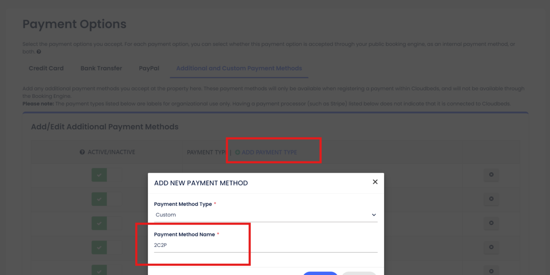Select the PayPal tab

pyautogui.click(x=149, y=68)
